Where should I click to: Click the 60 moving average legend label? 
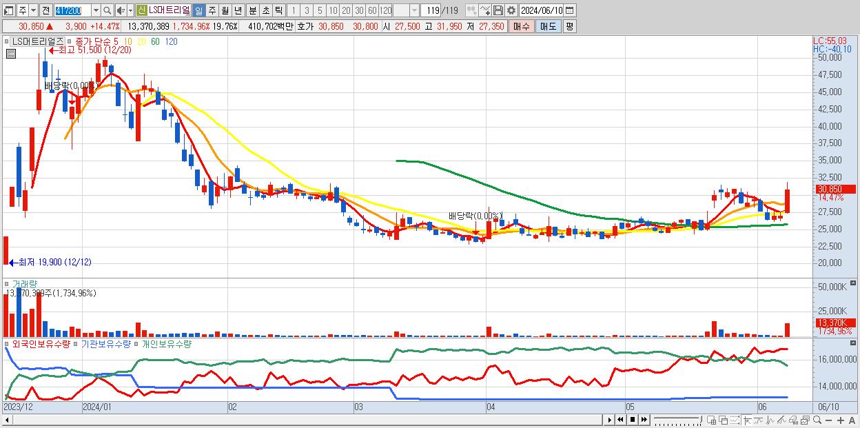pos(155,41)
